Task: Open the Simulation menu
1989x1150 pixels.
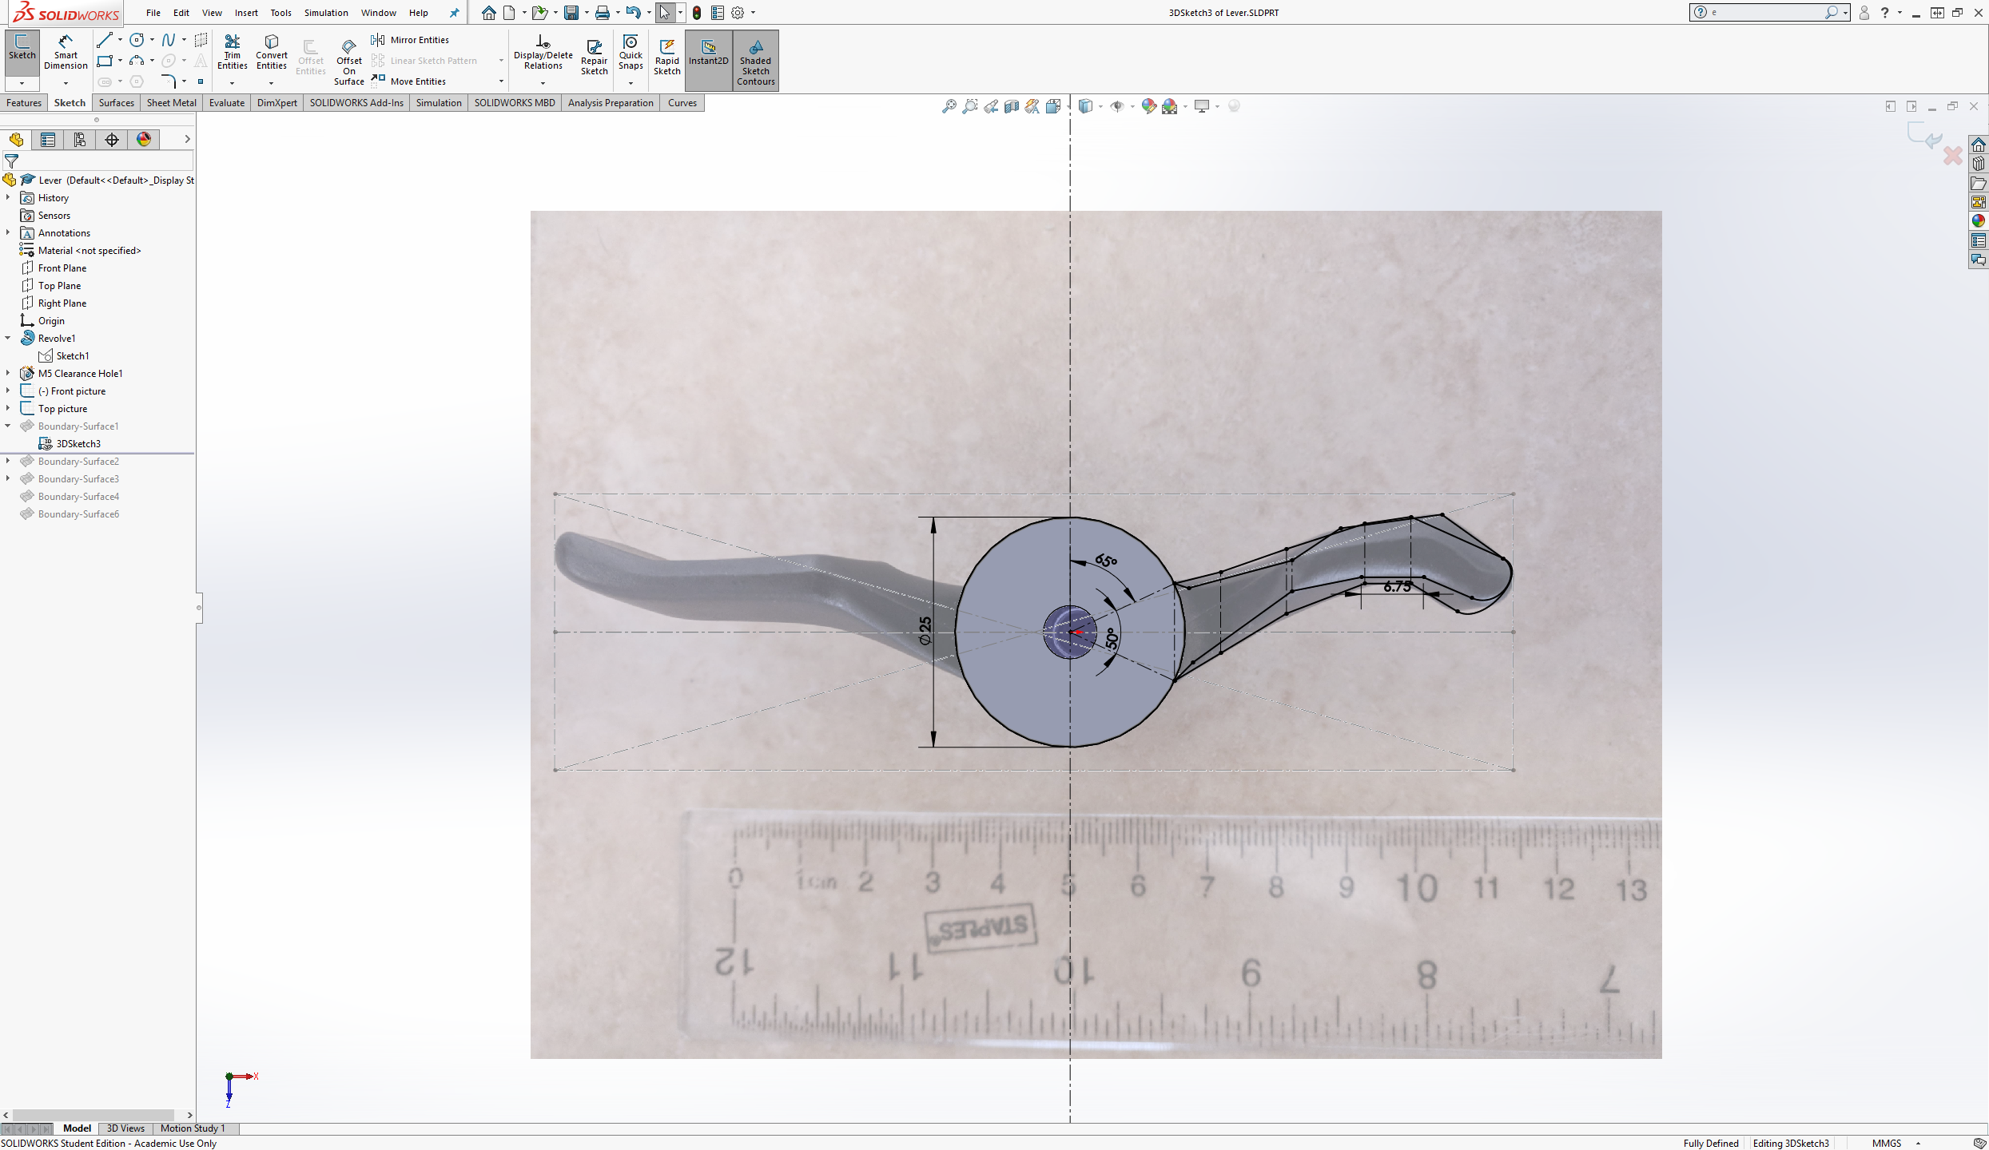Action: [326, 13]
